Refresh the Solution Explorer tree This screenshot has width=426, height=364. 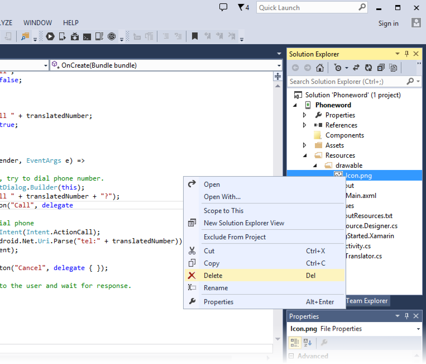coord(368,68)
